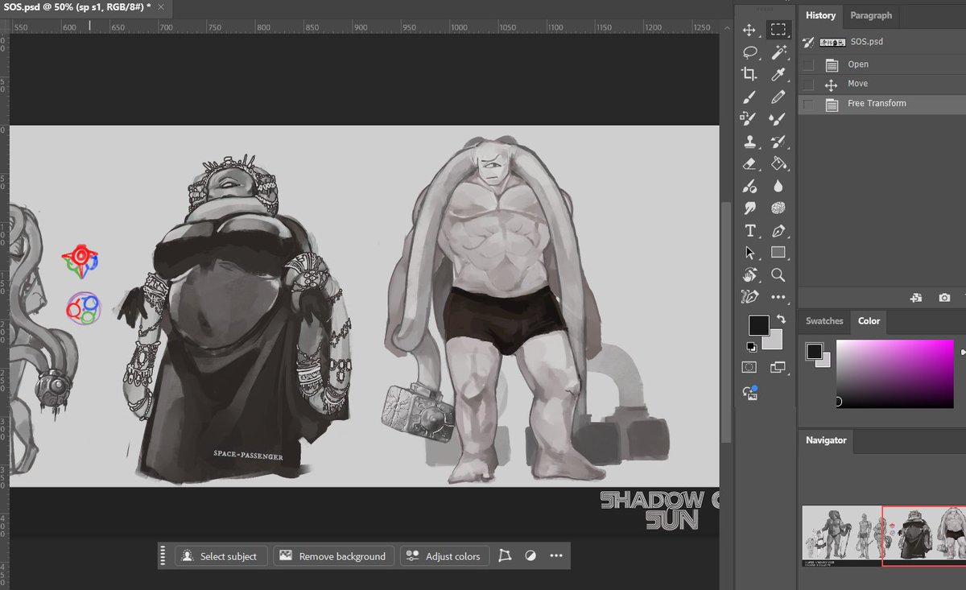Screen dimensions: 966x590
Task: Select the Open history state
Action: 882,64
